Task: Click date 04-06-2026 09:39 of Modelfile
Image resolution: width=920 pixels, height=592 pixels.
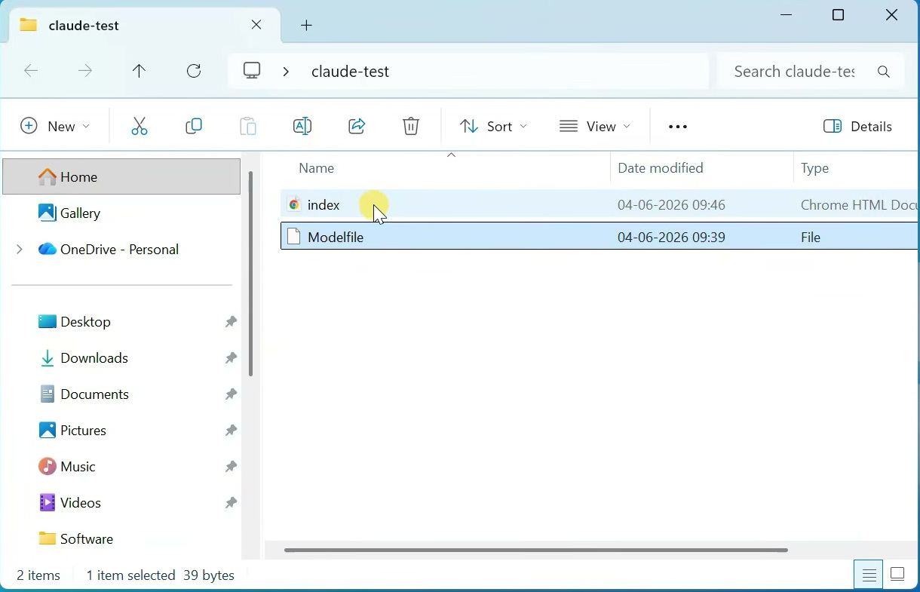Action: pyautogui.click(x=671, y=238)
